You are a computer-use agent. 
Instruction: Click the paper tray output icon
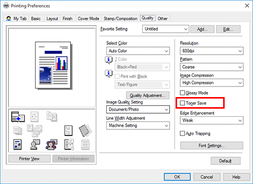[18, 117]
